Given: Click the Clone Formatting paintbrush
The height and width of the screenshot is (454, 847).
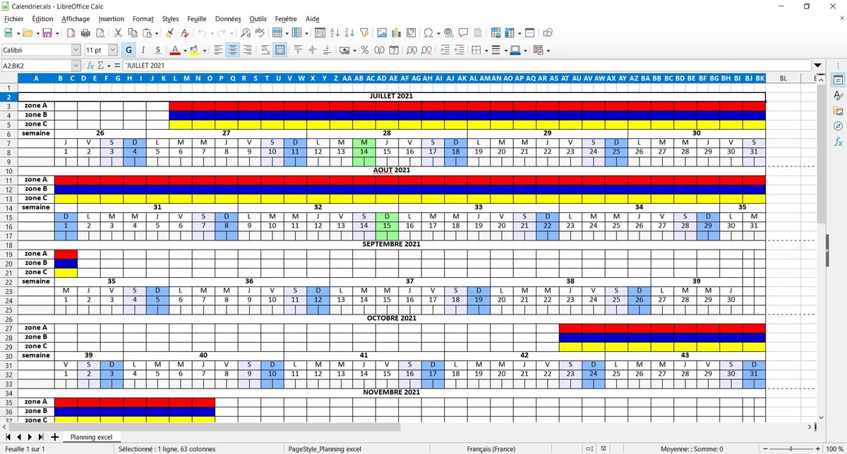Looking at the screenshot, I should point(169,32).
